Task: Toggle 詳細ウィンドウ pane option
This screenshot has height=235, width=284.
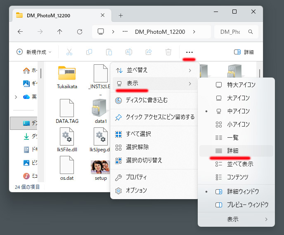Action: 243,191
